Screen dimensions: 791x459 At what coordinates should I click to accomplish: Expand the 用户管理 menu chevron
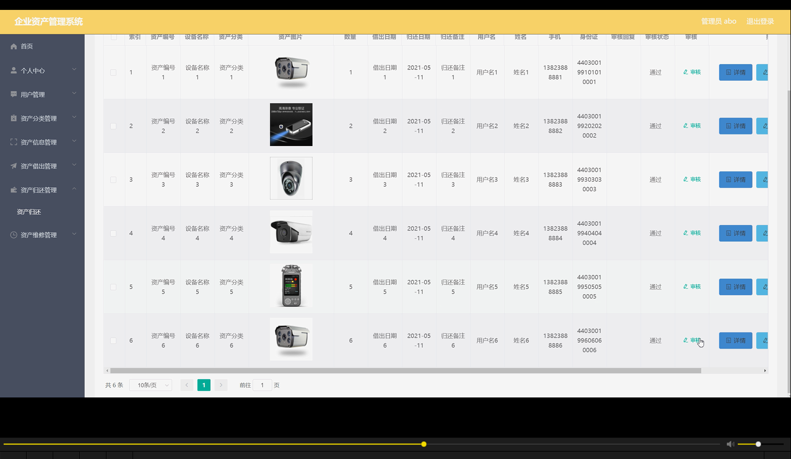[x=74, y=93]
